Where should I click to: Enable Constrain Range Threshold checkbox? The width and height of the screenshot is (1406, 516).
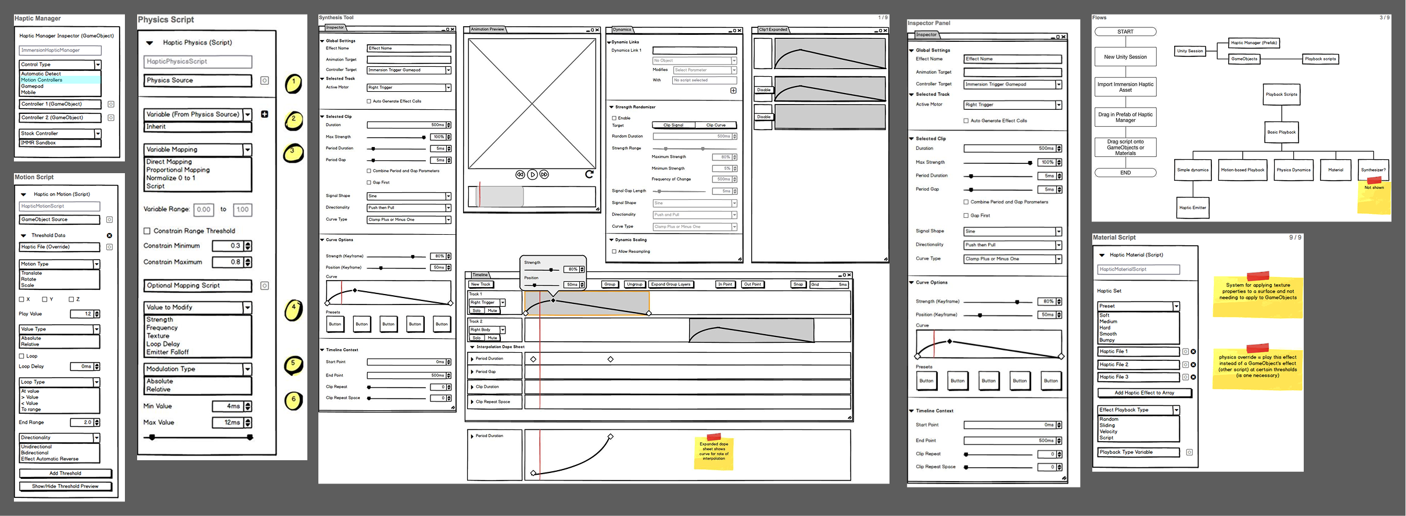[x=147, y=231]
